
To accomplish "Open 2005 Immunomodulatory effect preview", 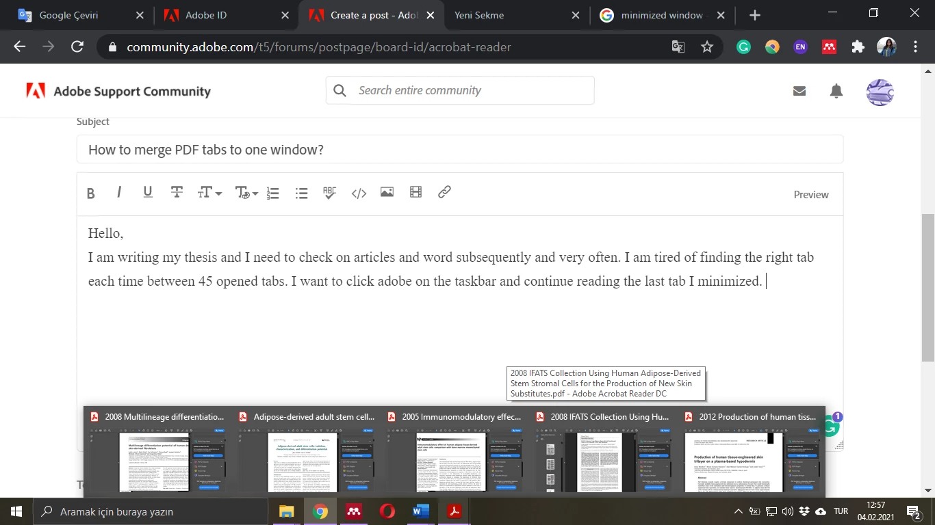I will pyautogui.click(x=455, y=452).
